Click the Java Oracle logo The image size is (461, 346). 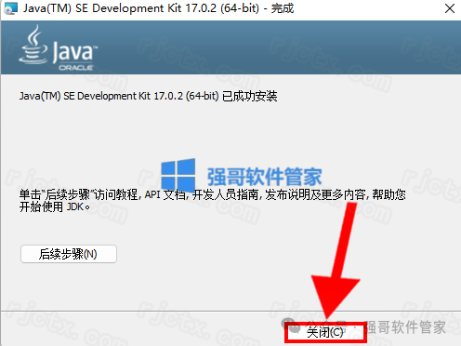click(x=58, y=47)
